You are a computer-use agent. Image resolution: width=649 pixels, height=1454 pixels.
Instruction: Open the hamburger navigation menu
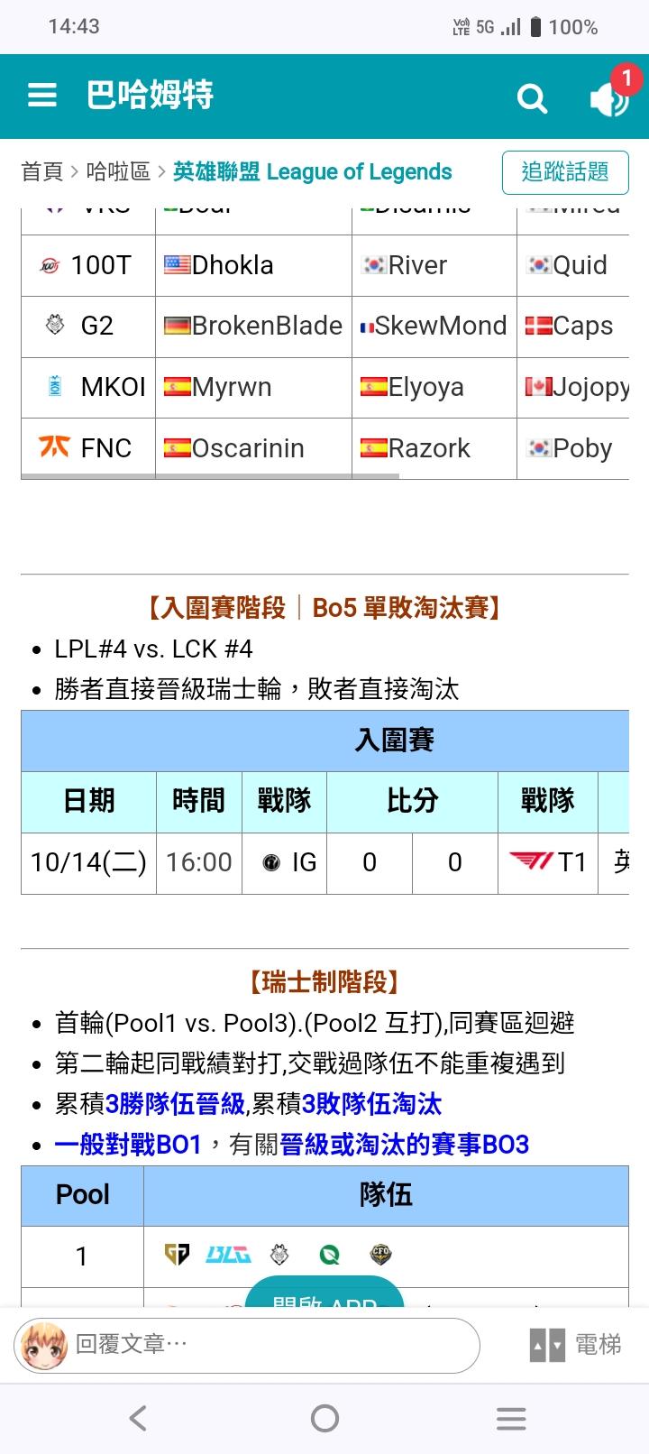(x=42, y=96)
